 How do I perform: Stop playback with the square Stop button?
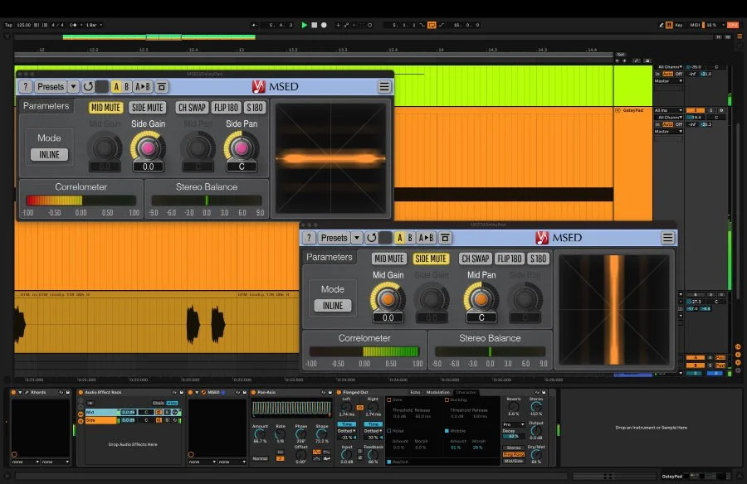[x=314, y=25]
